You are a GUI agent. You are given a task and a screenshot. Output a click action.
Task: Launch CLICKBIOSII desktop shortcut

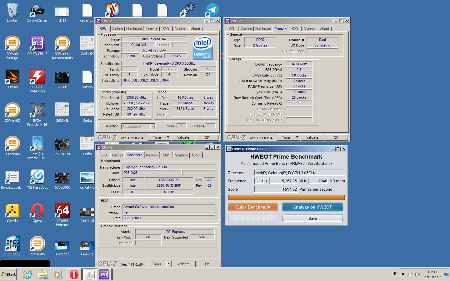[12, 244]
